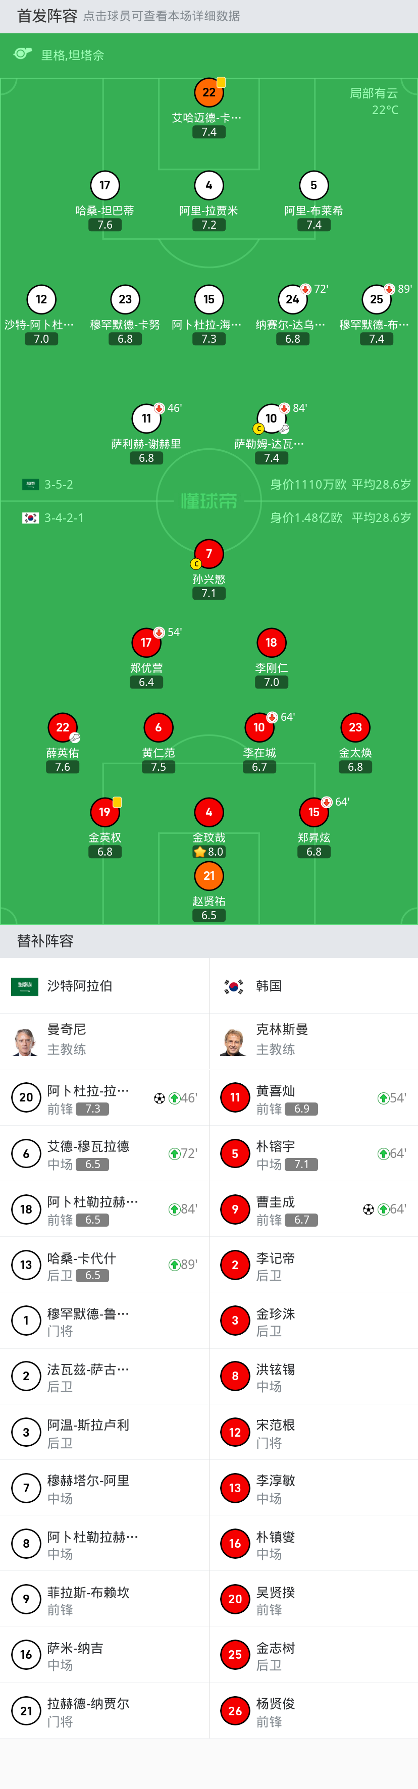The width and height of the screenshot is (418, 1789).
Task: Tap the referee whistle icon
Action: tap(23, 54)
